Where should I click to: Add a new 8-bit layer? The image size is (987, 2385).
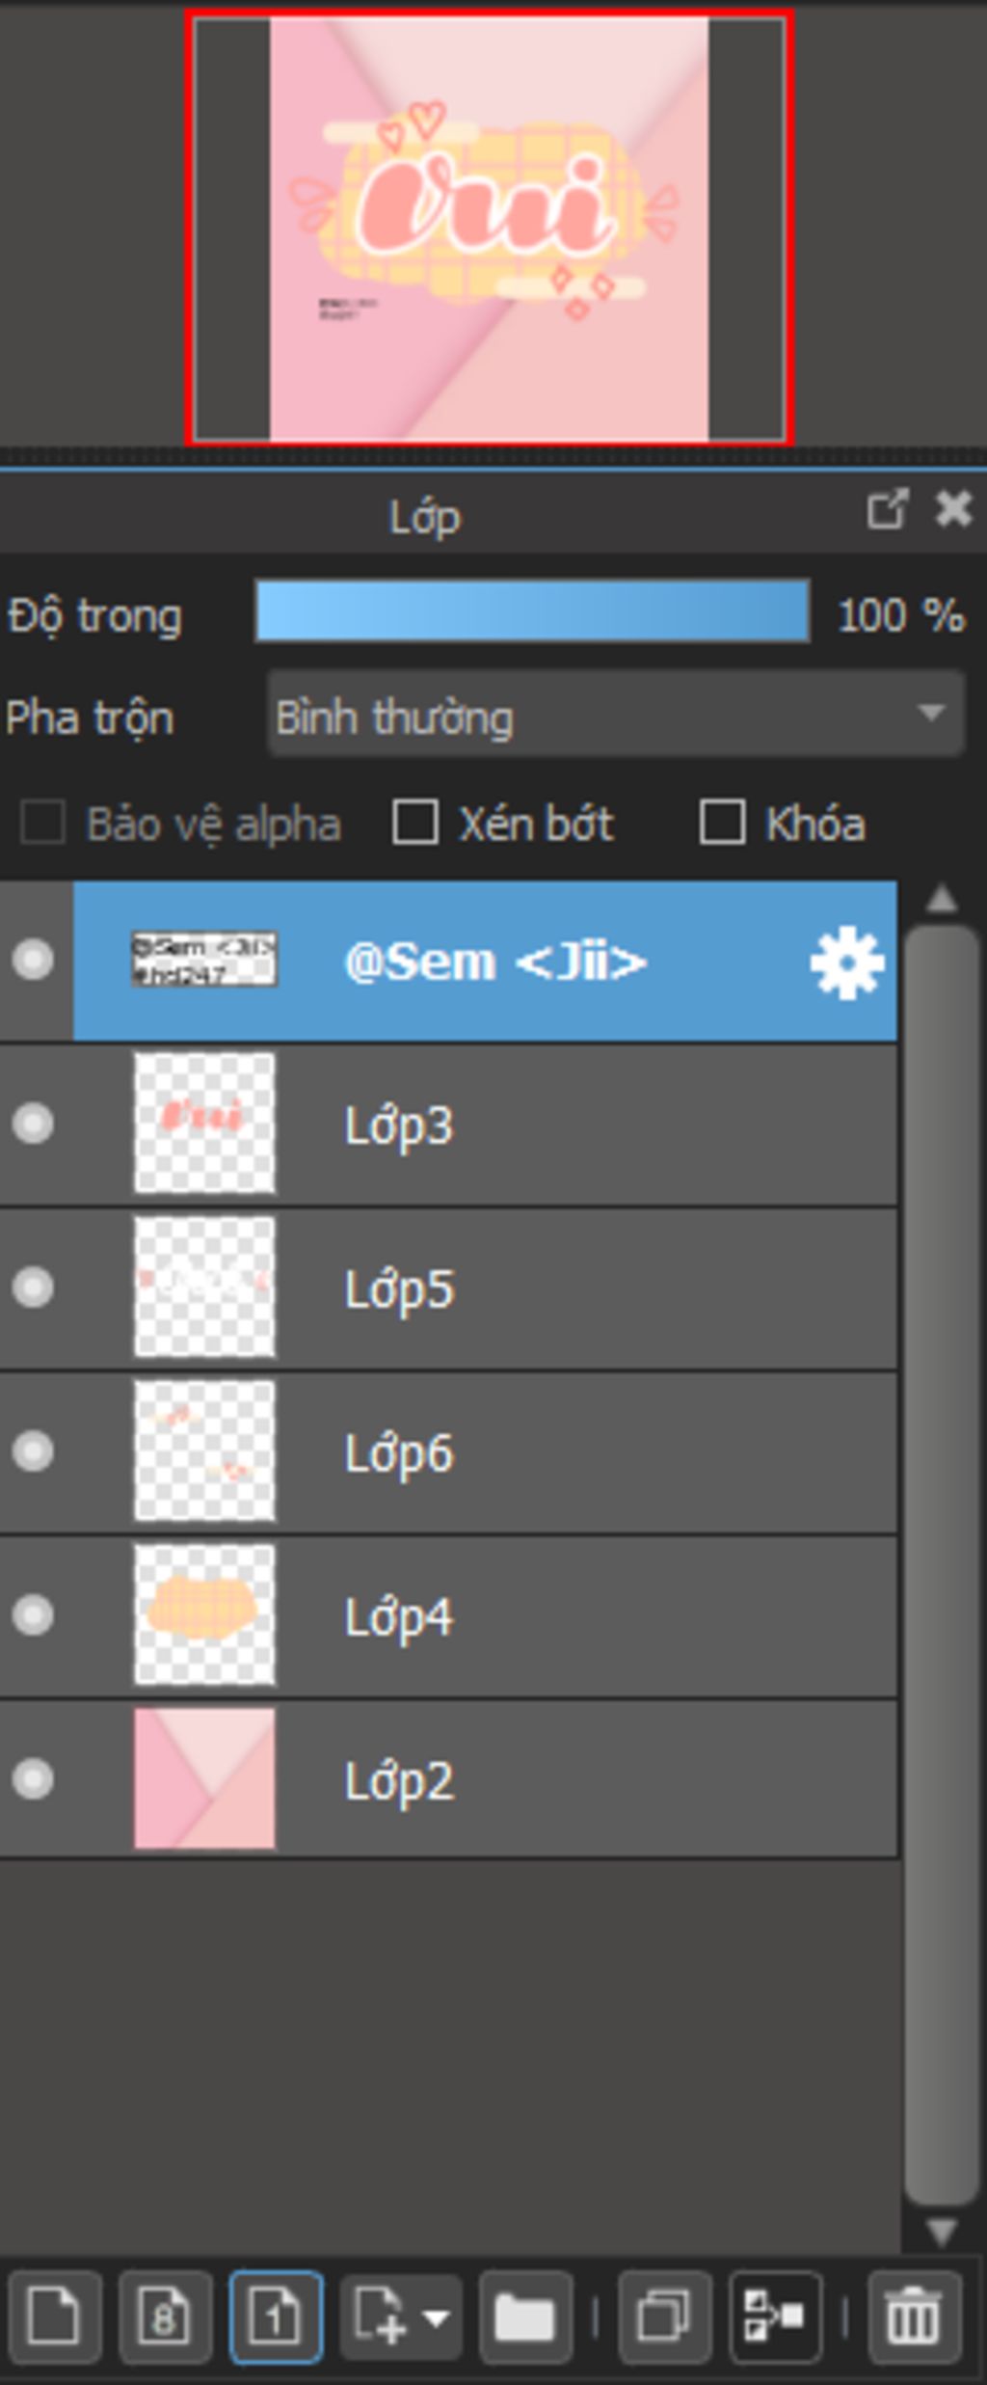click(165, 2315)
